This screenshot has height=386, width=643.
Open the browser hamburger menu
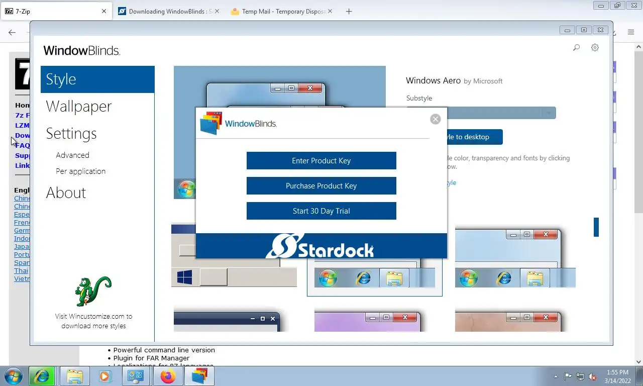pos(631,32)
